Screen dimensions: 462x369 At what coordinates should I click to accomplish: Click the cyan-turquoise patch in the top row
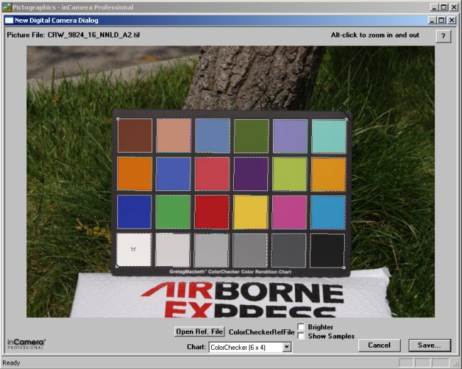coord(329,136)
